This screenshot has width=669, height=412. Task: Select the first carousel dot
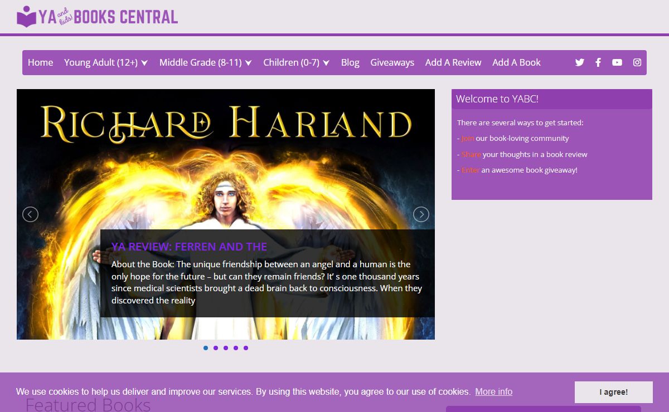coord(206,348)
